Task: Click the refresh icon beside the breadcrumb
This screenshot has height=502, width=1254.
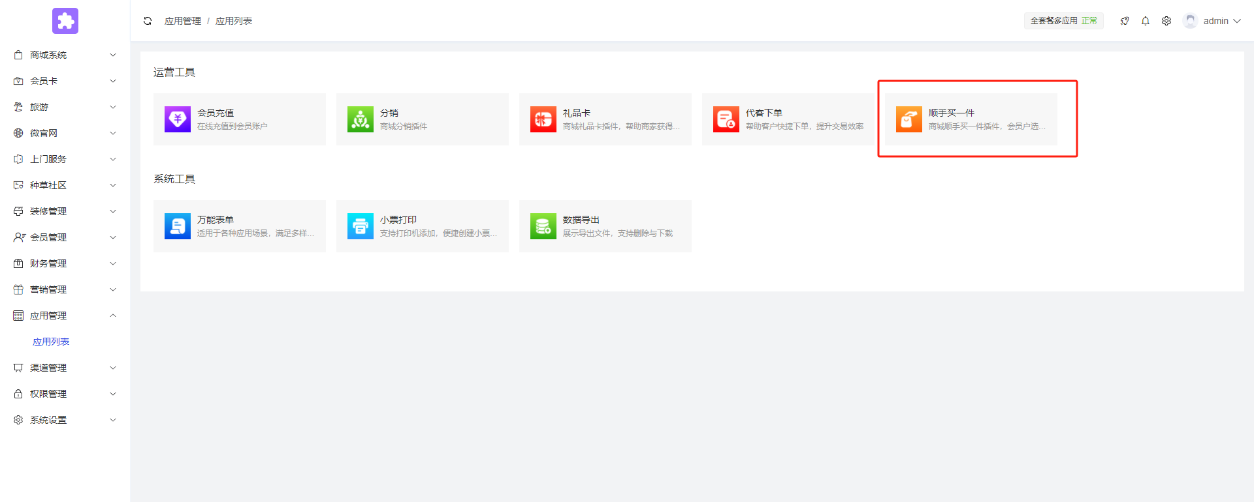Action: (148, 21)
